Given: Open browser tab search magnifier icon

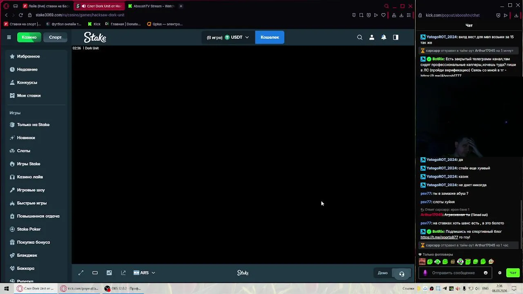Looking at the screenshot, I should click(x=387, y=6).
